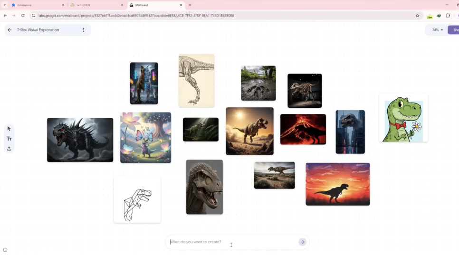Click the browser forward arrow
This screenshot has height=255, width=459.
14,16
